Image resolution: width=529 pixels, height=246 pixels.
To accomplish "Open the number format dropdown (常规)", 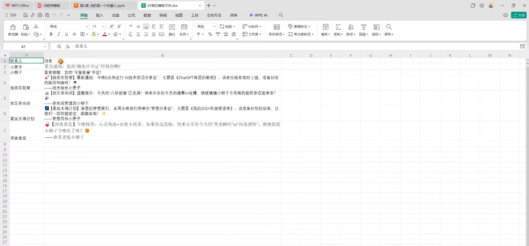I will click(x=206, y=27).
